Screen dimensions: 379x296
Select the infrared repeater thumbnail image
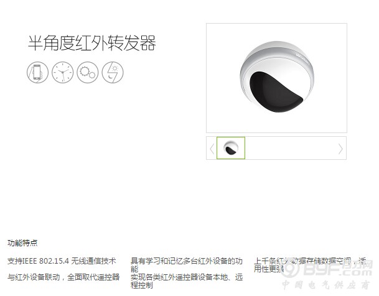coord(231,148)
